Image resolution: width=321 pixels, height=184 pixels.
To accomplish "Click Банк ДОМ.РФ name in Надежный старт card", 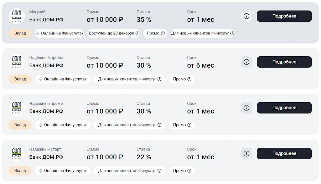I will coord(46,157).
